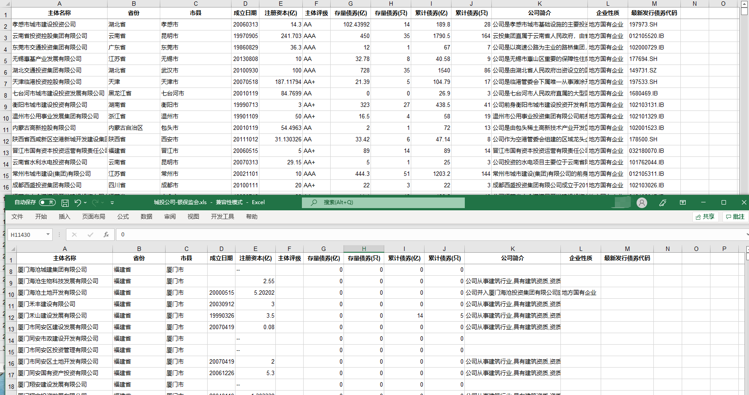The height and width of the screenshot is (395, 749).
Task: Switch to the 数据 ribbon tab
Action: pyautogui.click(x=147, y=216)
